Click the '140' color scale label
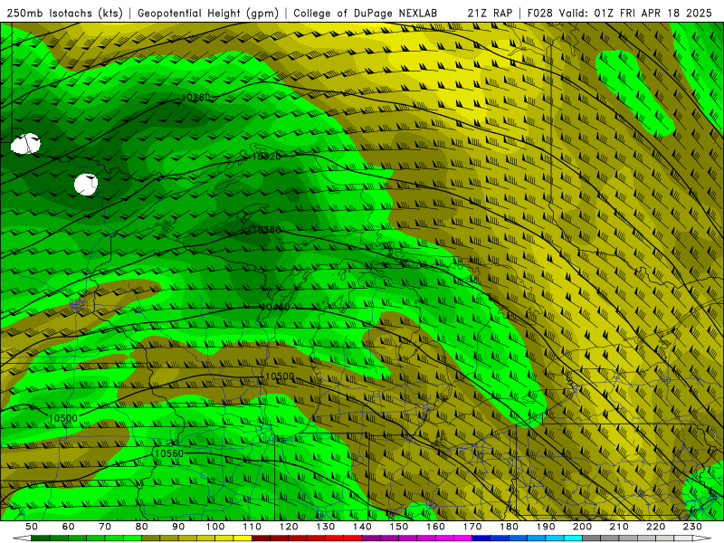The height and width of the screenshot is (543, 724). point(362,527)
